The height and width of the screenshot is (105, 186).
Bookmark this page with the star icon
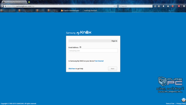pos(155,6)
